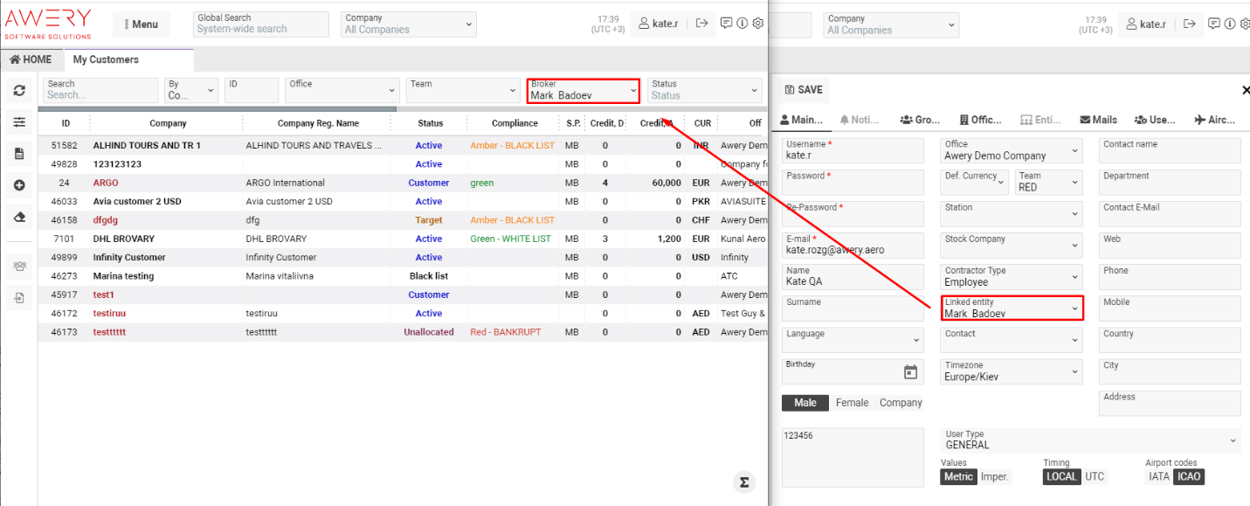Clear filters using the eraser icon
This screenshot has height=506, width=1250.
17,215
